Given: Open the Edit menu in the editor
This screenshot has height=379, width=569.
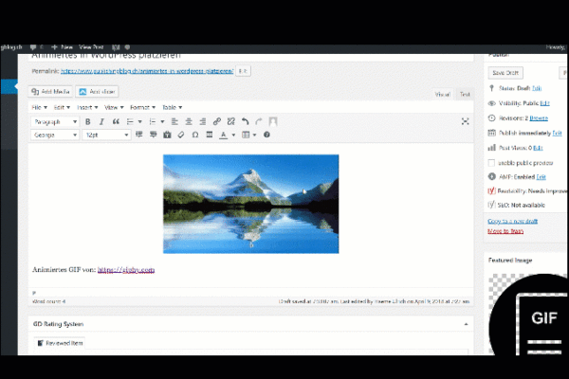Looking at the screenshot, I should tap(62, 107).
